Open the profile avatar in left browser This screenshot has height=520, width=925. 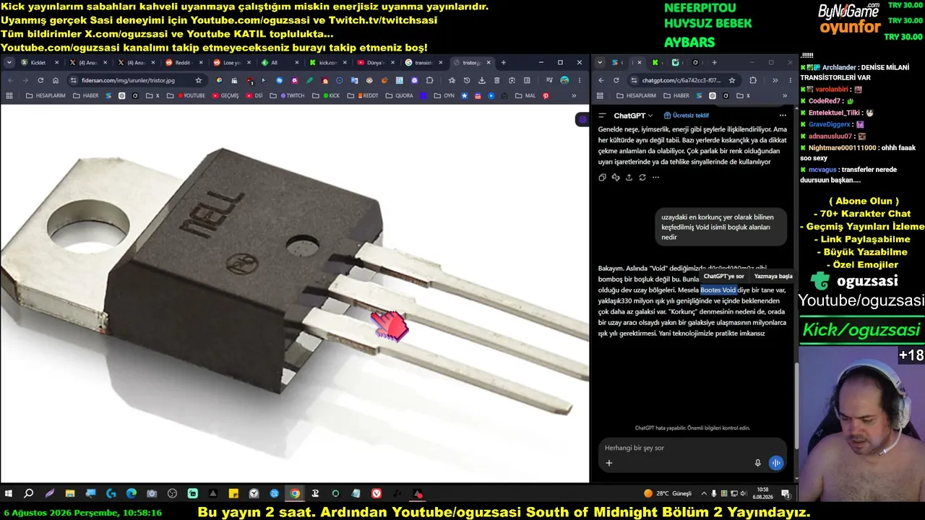[564, 80]
